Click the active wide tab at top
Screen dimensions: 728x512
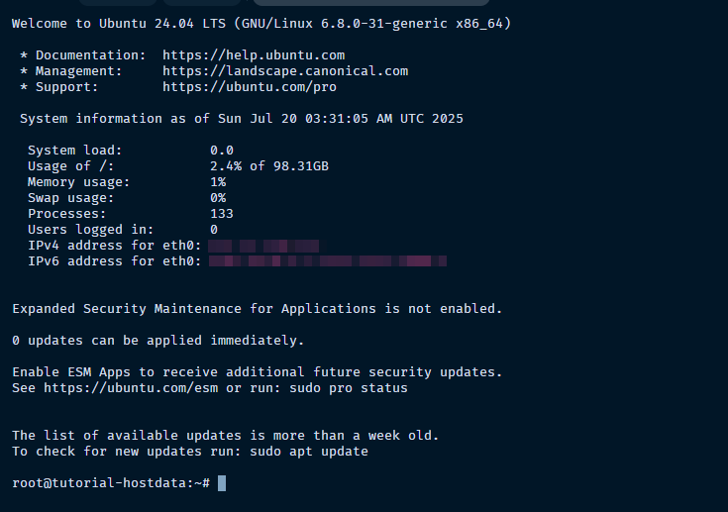[x=371, y=2]
